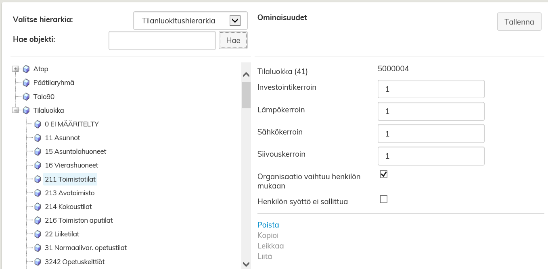This screenshot has height=269, width=548.
Task: Click the cube icon next to 11 Asunnot
Action: point(38,138)
